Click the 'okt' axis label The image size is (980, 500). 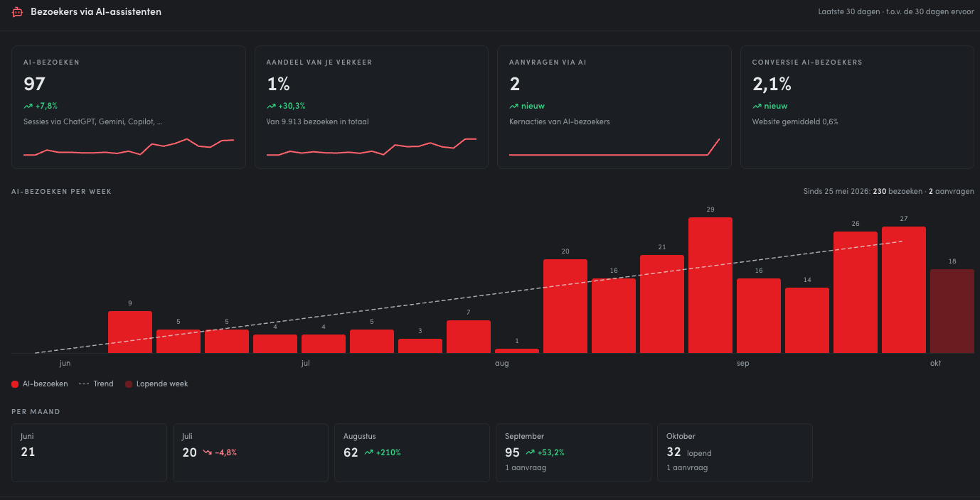coord(935,364)
